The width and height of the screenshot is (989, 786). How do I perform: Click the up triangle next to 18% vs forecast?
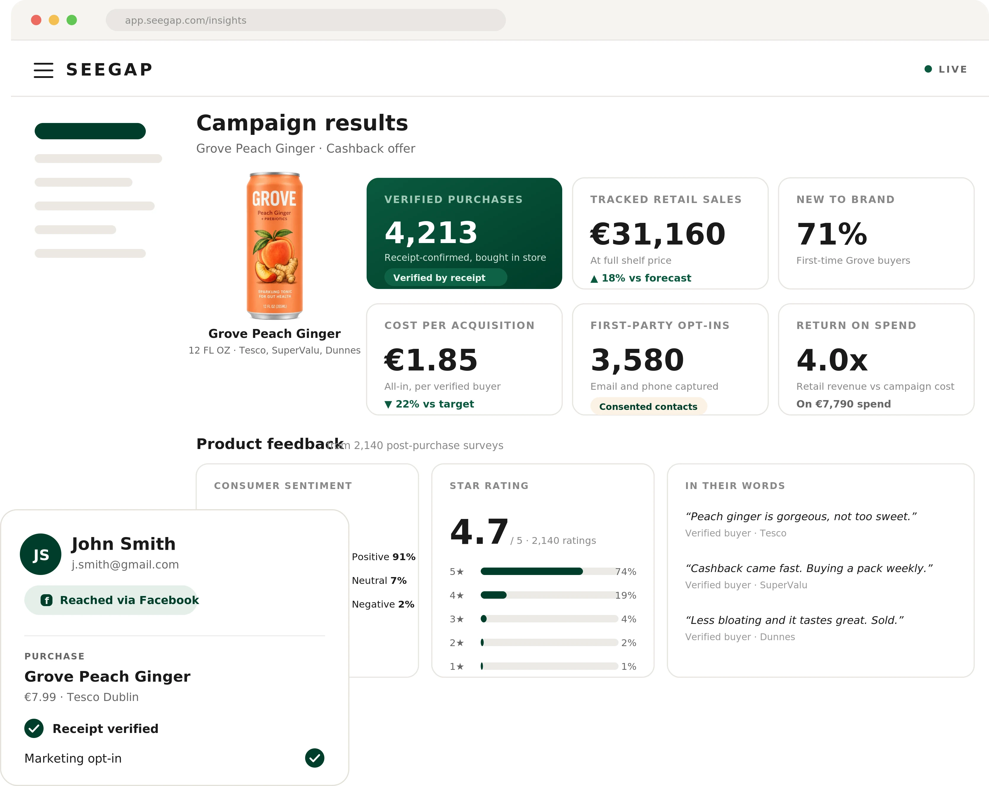pyautogui.click(x=594, y=279)
